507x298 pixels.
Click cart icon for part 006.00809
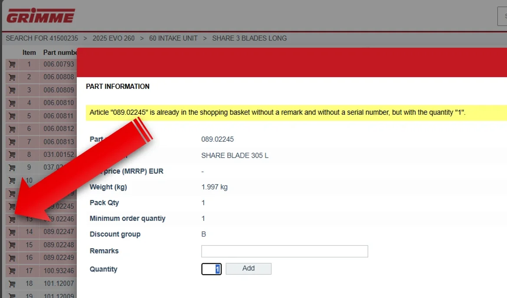(x=12, y=90)
